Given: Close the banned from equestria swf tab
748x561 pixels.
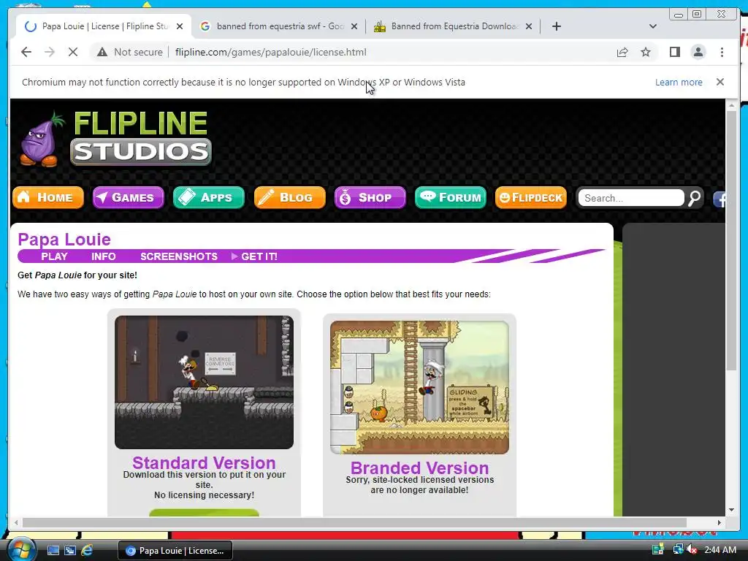Looking at the screenshot, I should pyautogui.click(x=354, y=26).
